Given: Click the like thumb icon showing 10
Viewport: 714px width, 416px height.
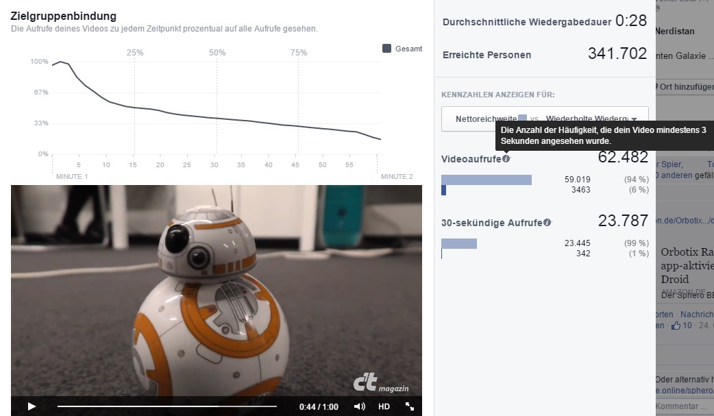Looking at the screenshot, I should [x=676, y=326].
